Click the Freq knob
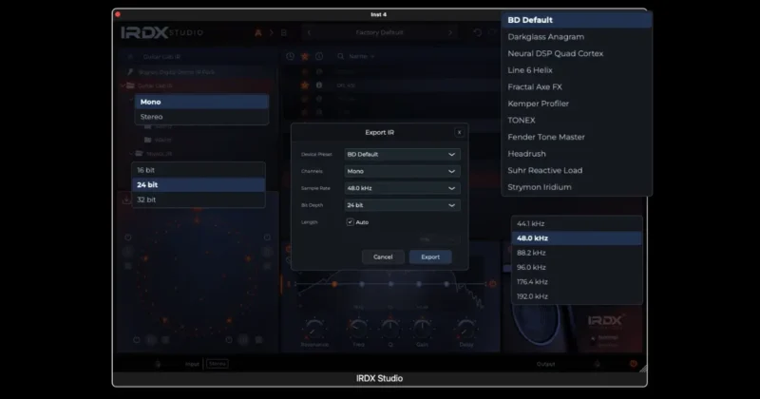The image size is (760, 399). [x=358, y=330]
